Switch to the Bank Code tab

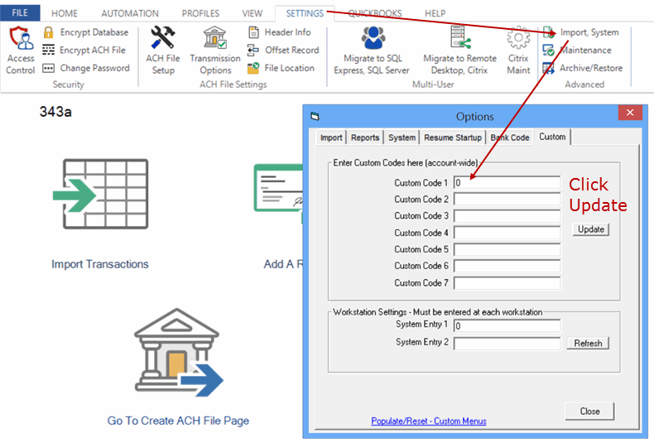pyautogui.click(x=509, y=137)
